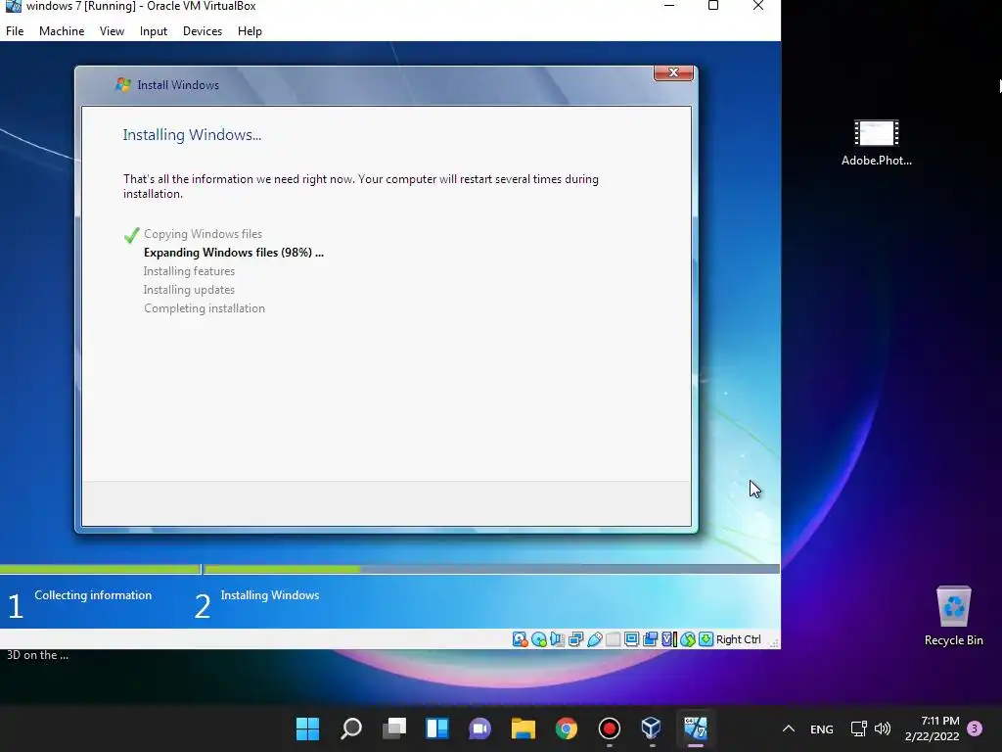
Task: Click the recording status icon
Action: pyautogui.click(x=651, y=638)
